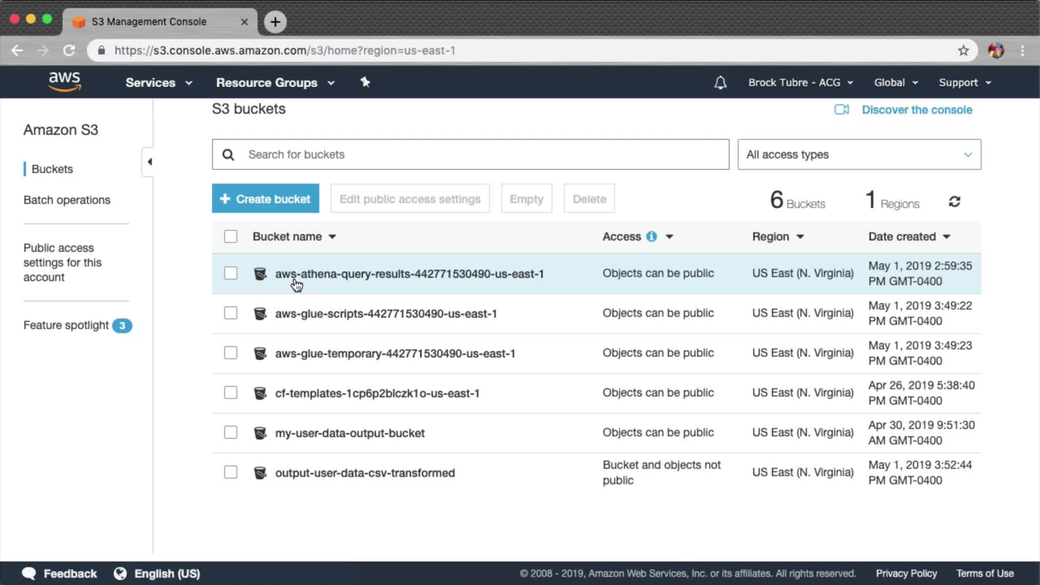1040x585 pixels.
Task: Check the output-user-data-csv-transformed bucket checkbox
Action: (231, 472)
